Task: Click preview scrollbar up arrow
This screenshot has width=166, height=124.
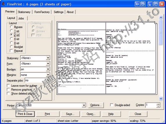Action: [x=161, y=17]
